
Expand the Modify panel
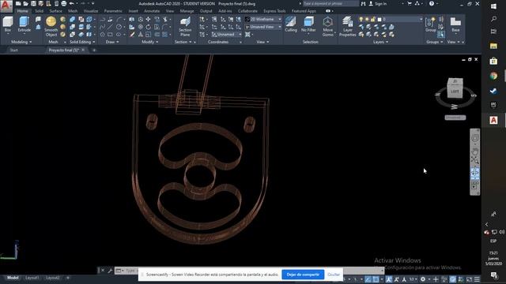(150, 42)
